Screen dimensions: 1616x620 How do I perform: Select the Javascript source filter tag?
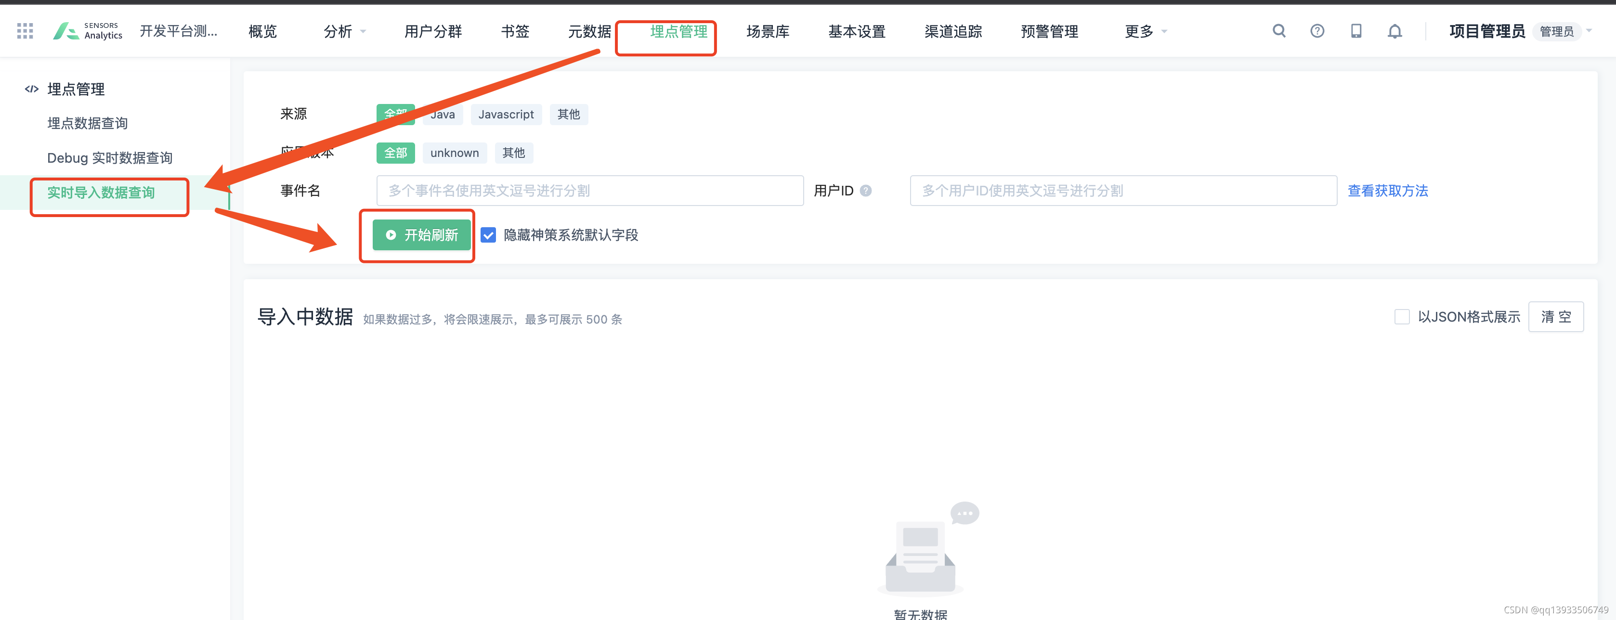click(x=506, y=114)
